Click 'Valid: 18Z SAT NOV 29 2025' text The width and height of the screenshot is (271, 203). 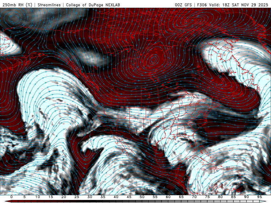coord(238,5)
